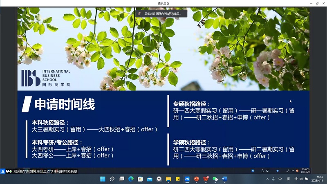Open Task View on the taskbar

121,179
